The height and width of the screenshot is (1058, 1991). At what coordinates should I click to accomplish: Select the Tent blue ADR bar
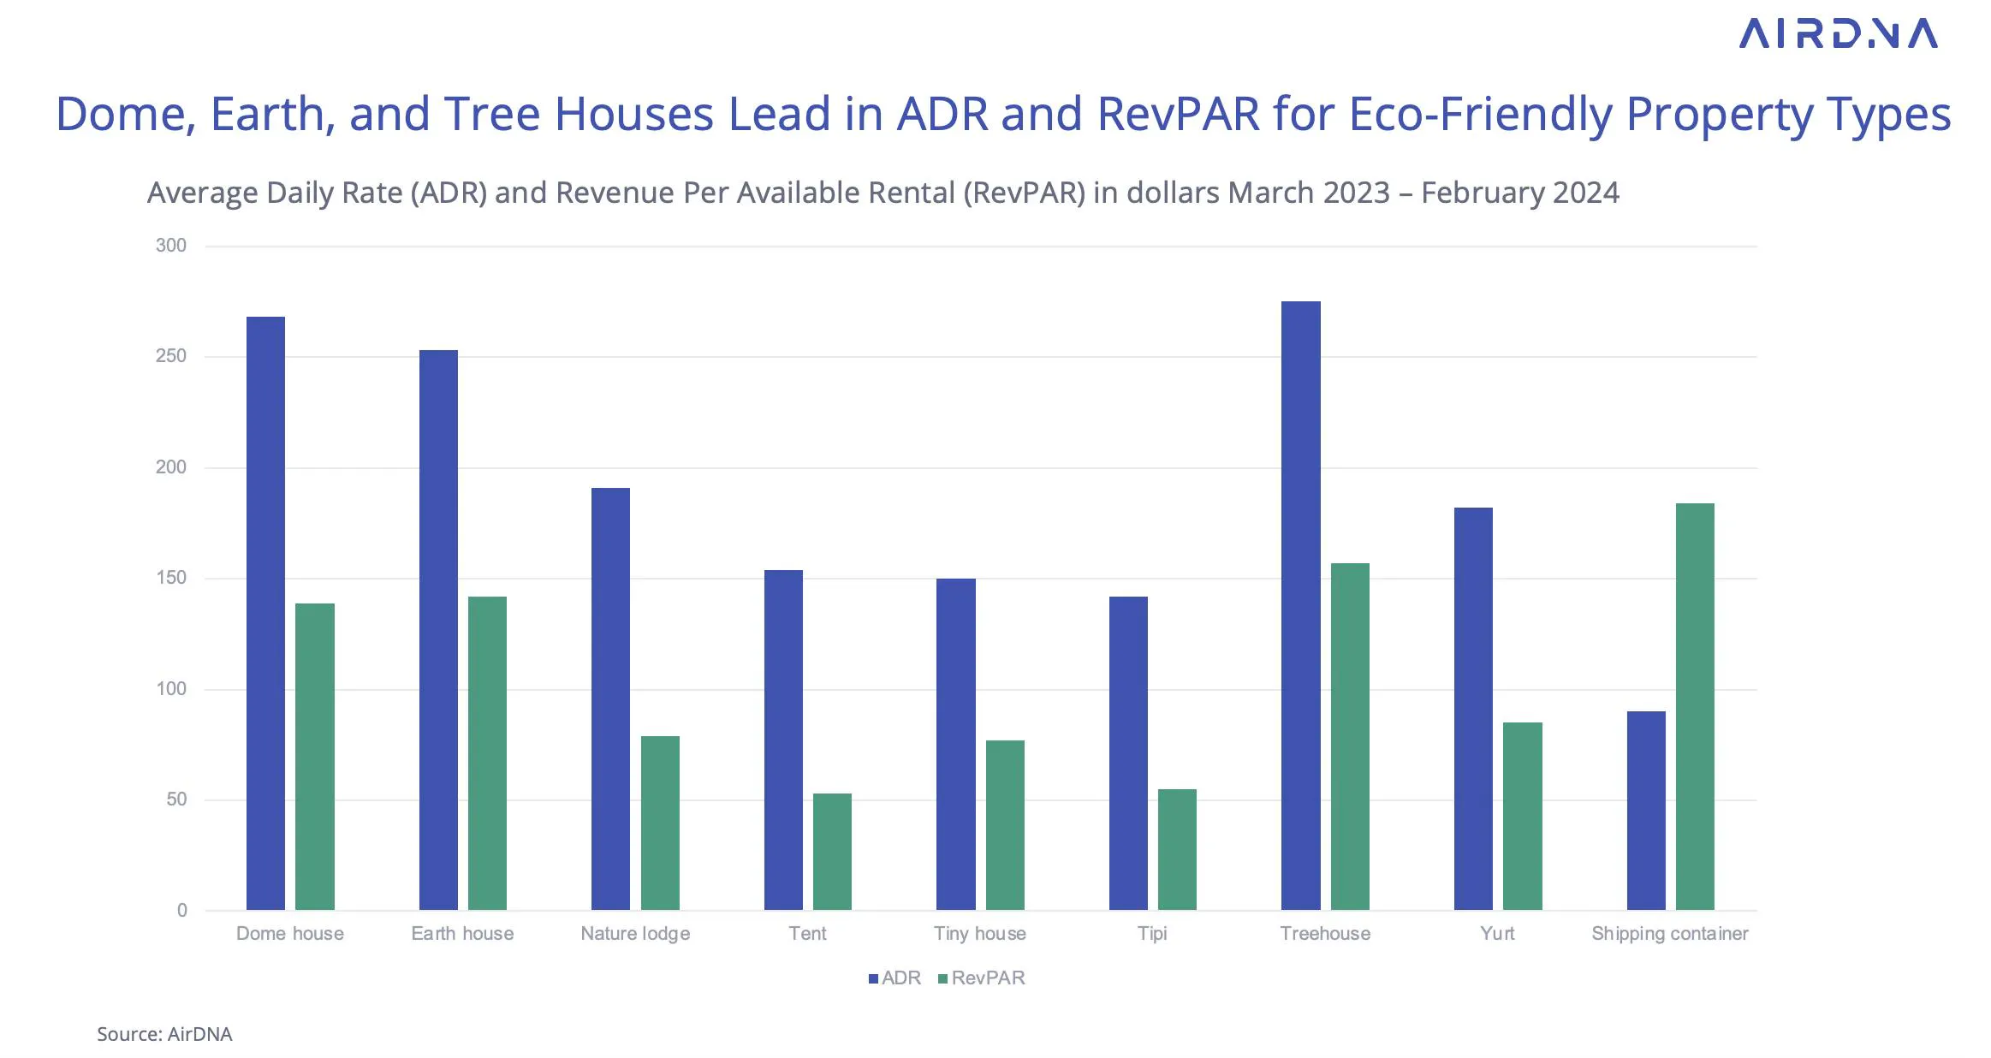point(783,740)
